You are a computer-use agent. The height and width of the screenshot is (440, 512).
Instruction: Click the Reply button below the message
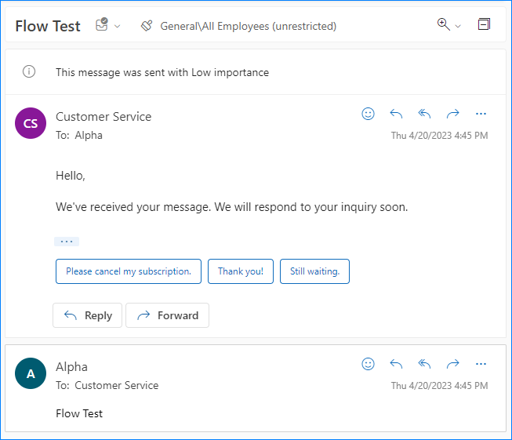[x=88, y=315]
